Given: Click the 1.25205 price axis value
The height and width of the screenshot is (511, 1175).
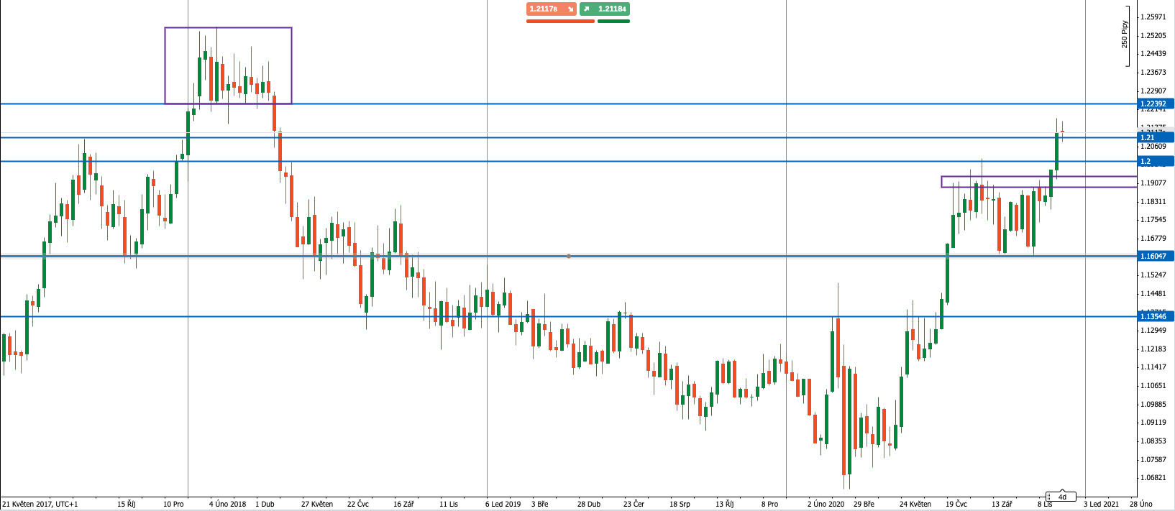Looking at the screenshot, I should click(x=1153, y=35).
